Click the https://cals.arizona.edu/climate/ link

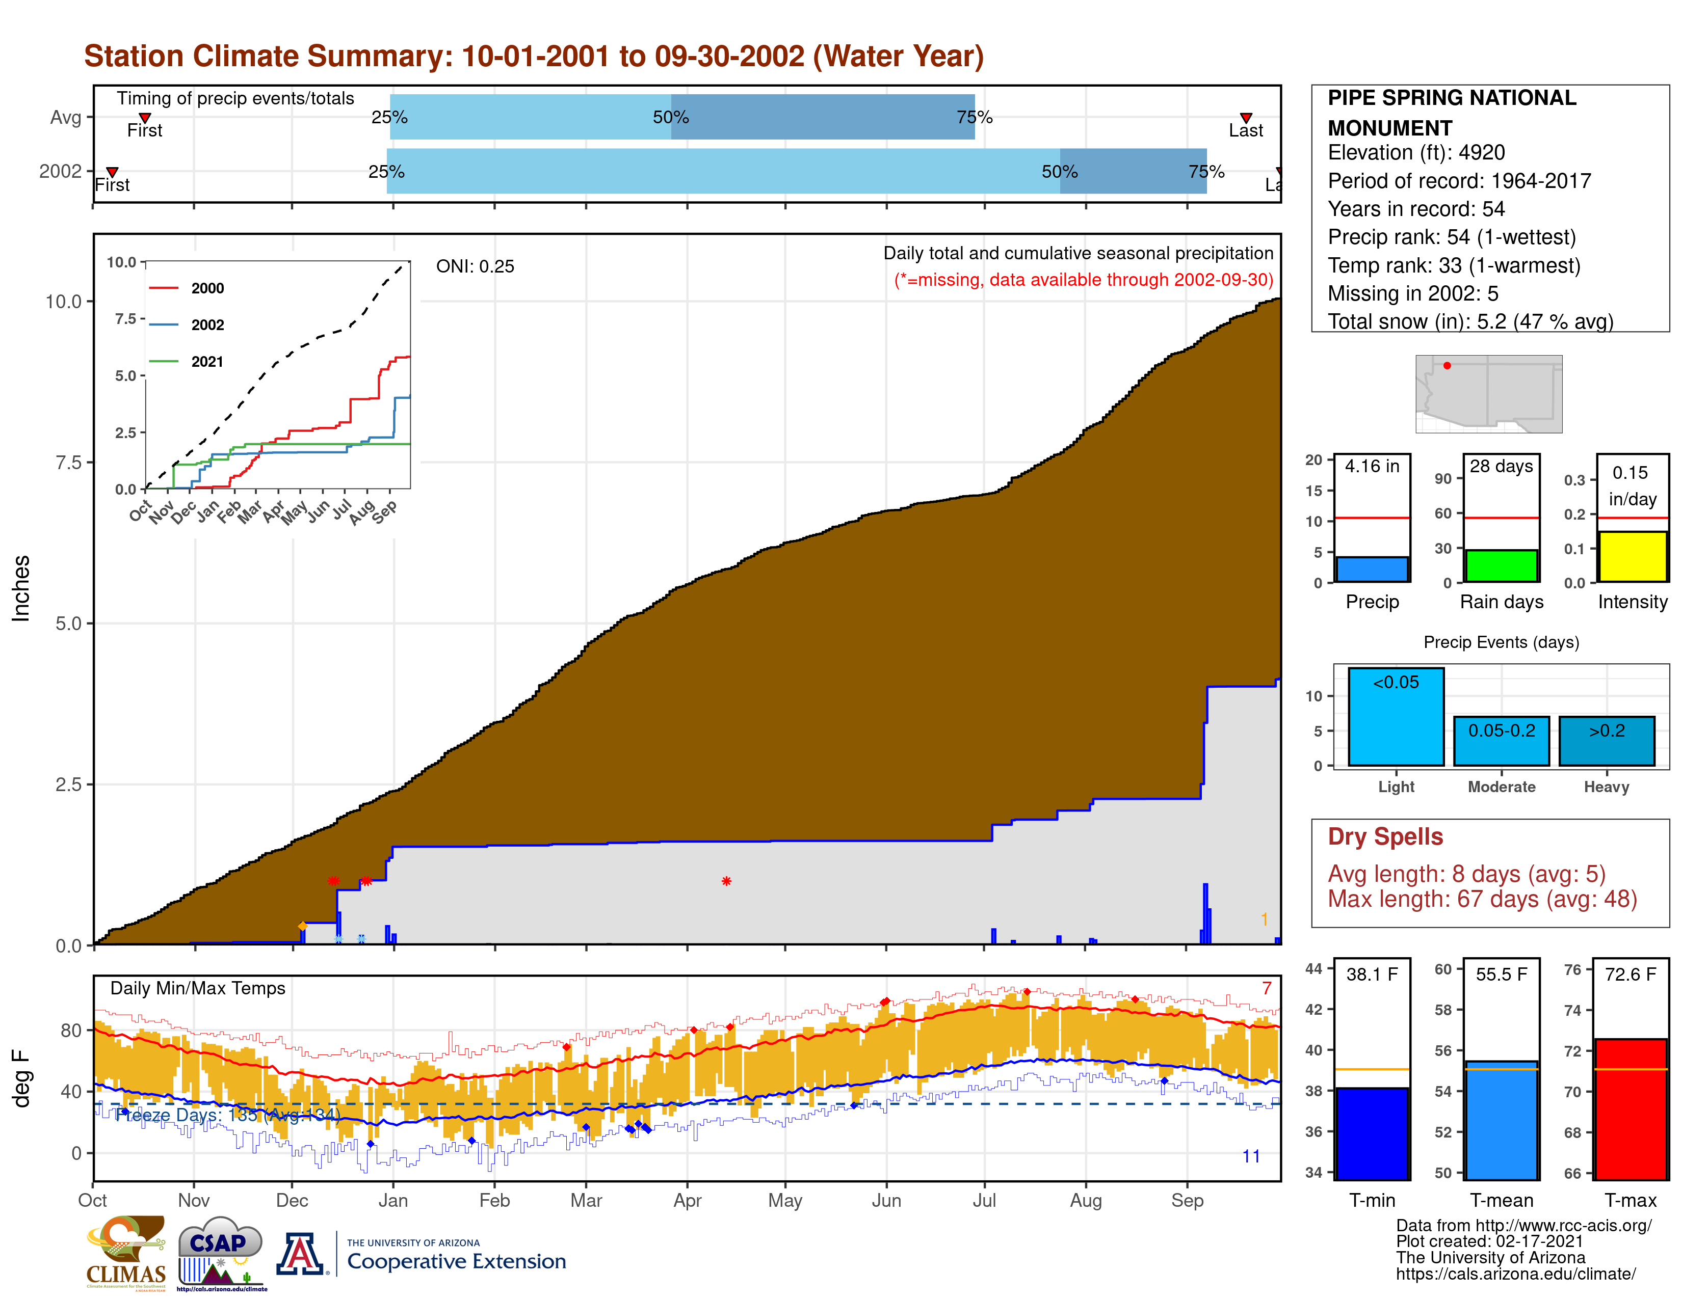(1516, 1275)
